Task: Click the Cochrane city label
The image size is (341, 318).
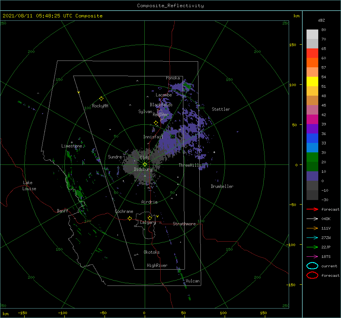Action: point(124,211)
